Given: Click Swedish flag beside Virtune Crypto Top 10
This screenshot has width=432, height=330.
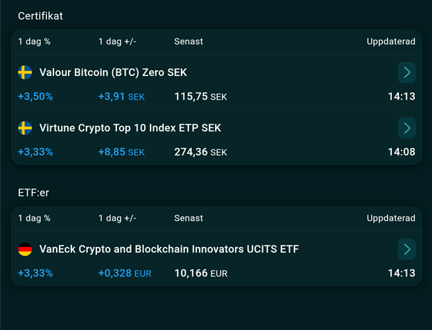Looking at the screenshot, I should point(25,127).
